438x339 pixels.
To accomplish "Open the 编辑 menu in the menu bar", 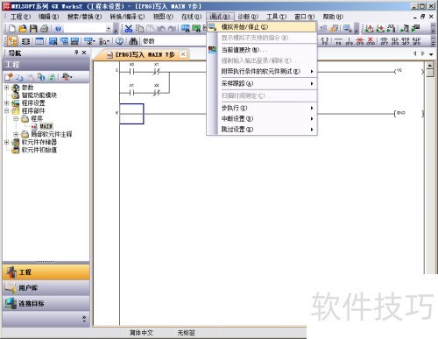I will [48, 17].
